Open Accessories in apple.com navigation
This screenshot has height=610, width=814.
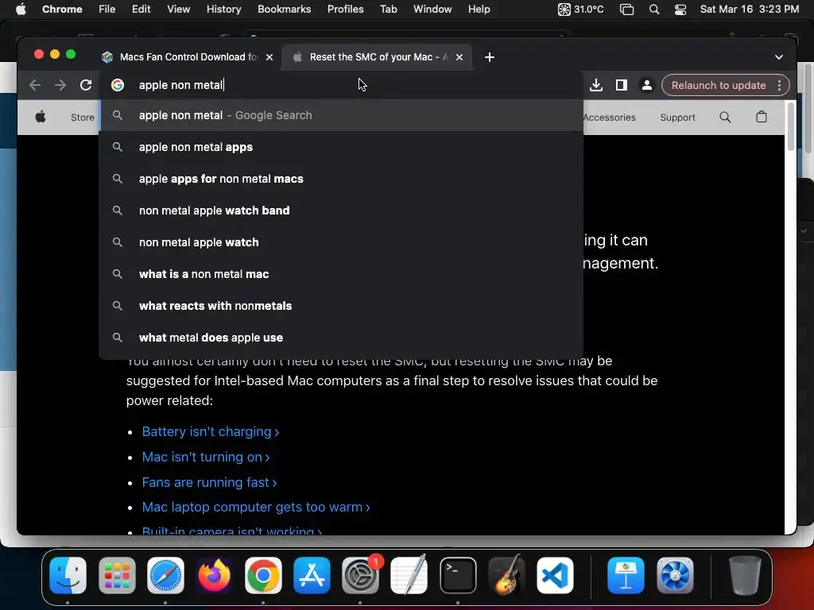click(x=610, y=118)
